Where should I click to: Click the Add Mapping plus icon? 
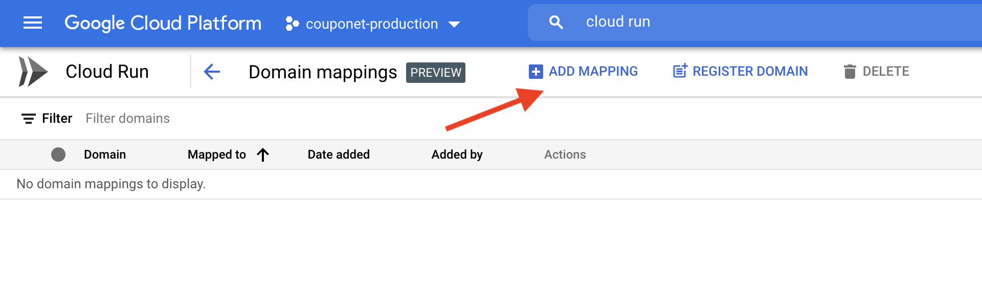pyautogui.click(x=535, y=72)
